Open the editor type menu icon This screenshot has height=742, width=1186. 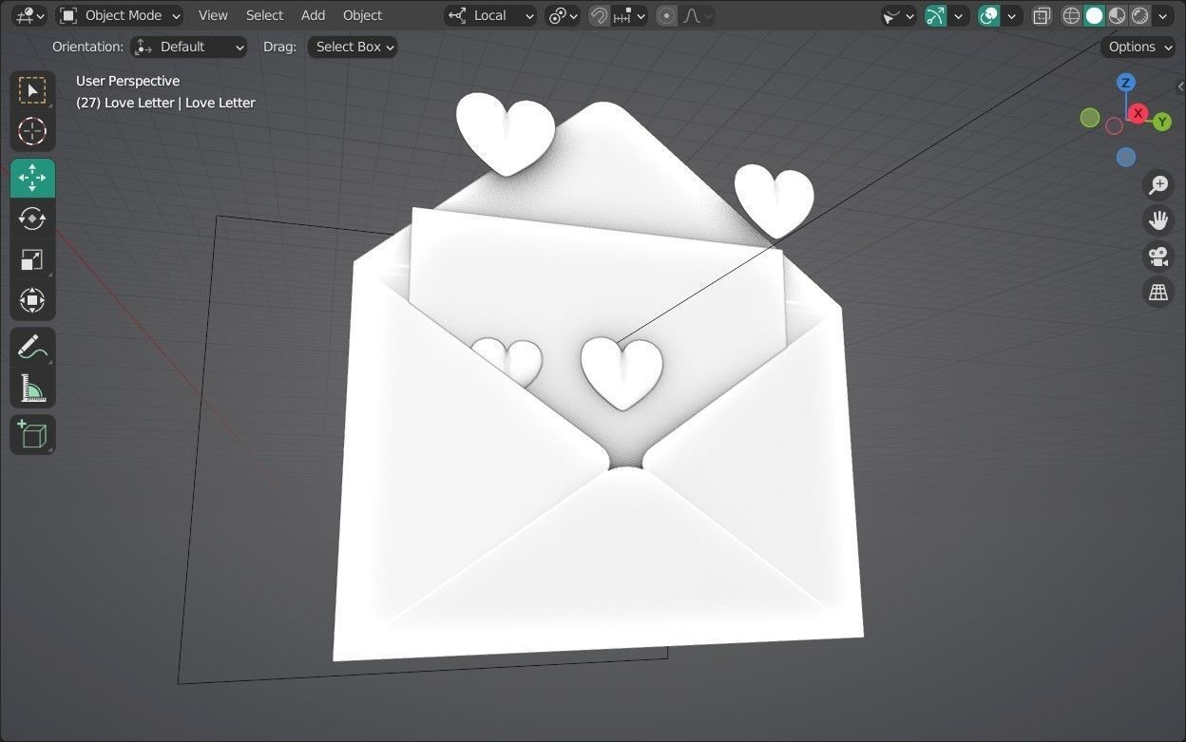tap(30, 15)
